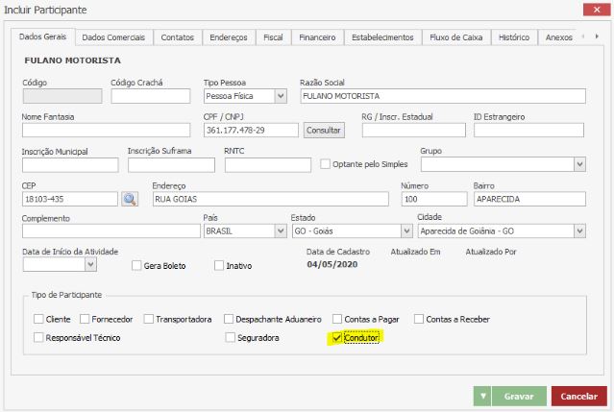This screenshot has width=614, height=412.
Task: Expand the Tipo Pessoa dropdown
Action: click(x=281, y=96)
